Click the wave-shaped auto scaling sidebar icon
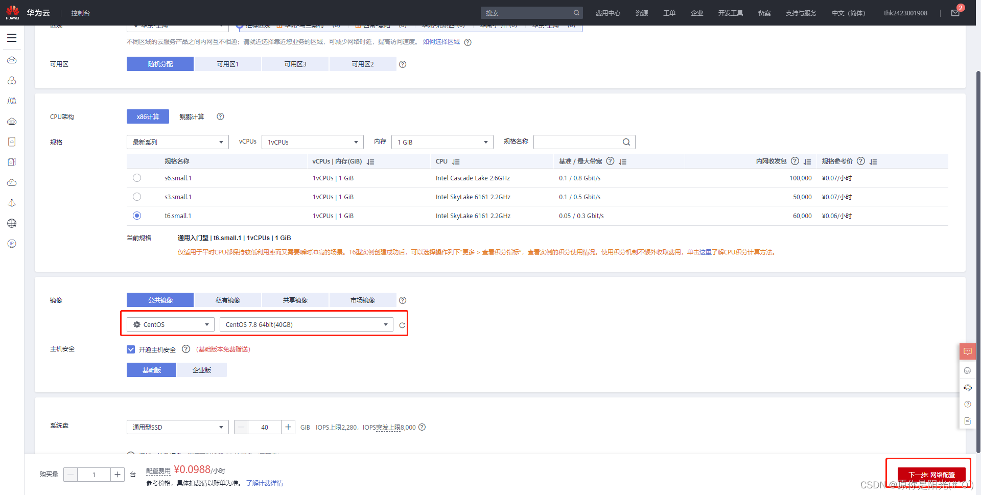This screenshot has width=981, height=495. pos(12,101)
